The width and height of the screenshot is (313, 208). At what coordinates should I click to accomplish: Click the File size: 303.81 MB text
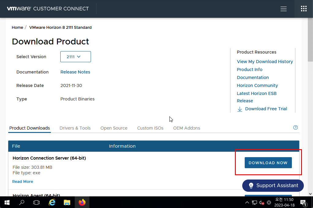(32, 167)
